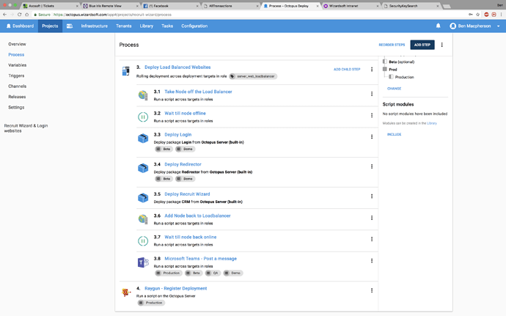Switch to the Wizardsoft Intranet browser tab
Screen dimensions: 506x316
351,6
